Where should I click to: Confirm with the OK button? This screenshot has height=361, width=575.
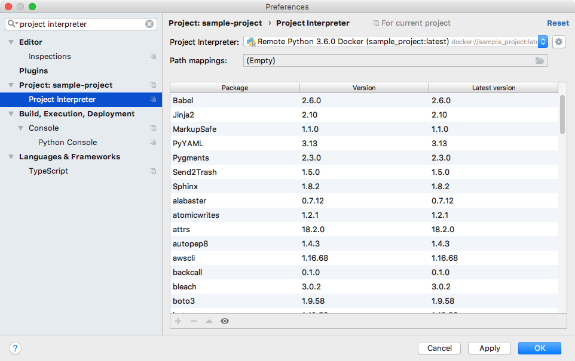click(540, 348)
